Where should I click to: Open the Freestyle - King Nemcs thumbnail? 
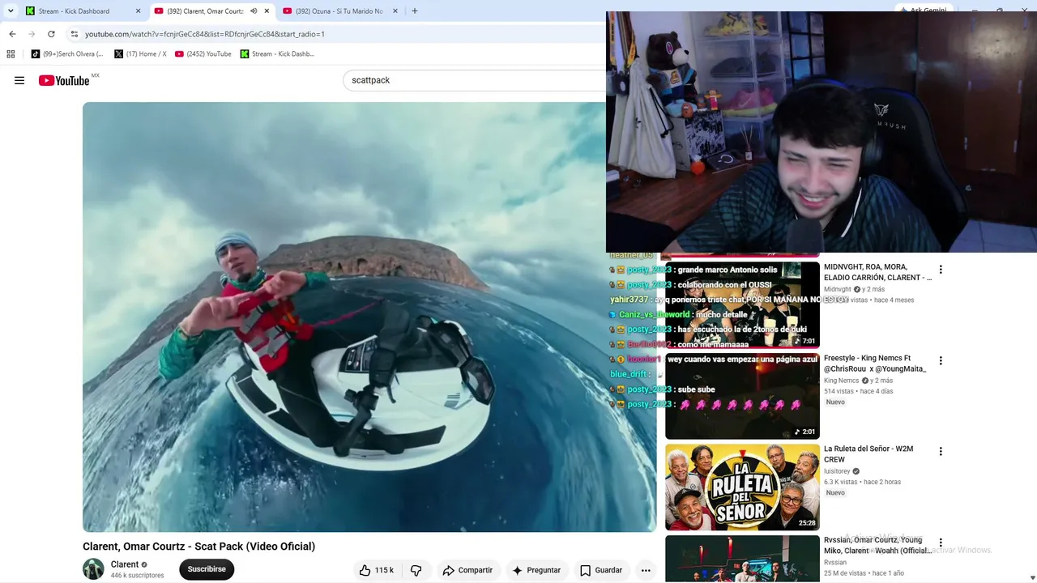[x=742, y=396]
